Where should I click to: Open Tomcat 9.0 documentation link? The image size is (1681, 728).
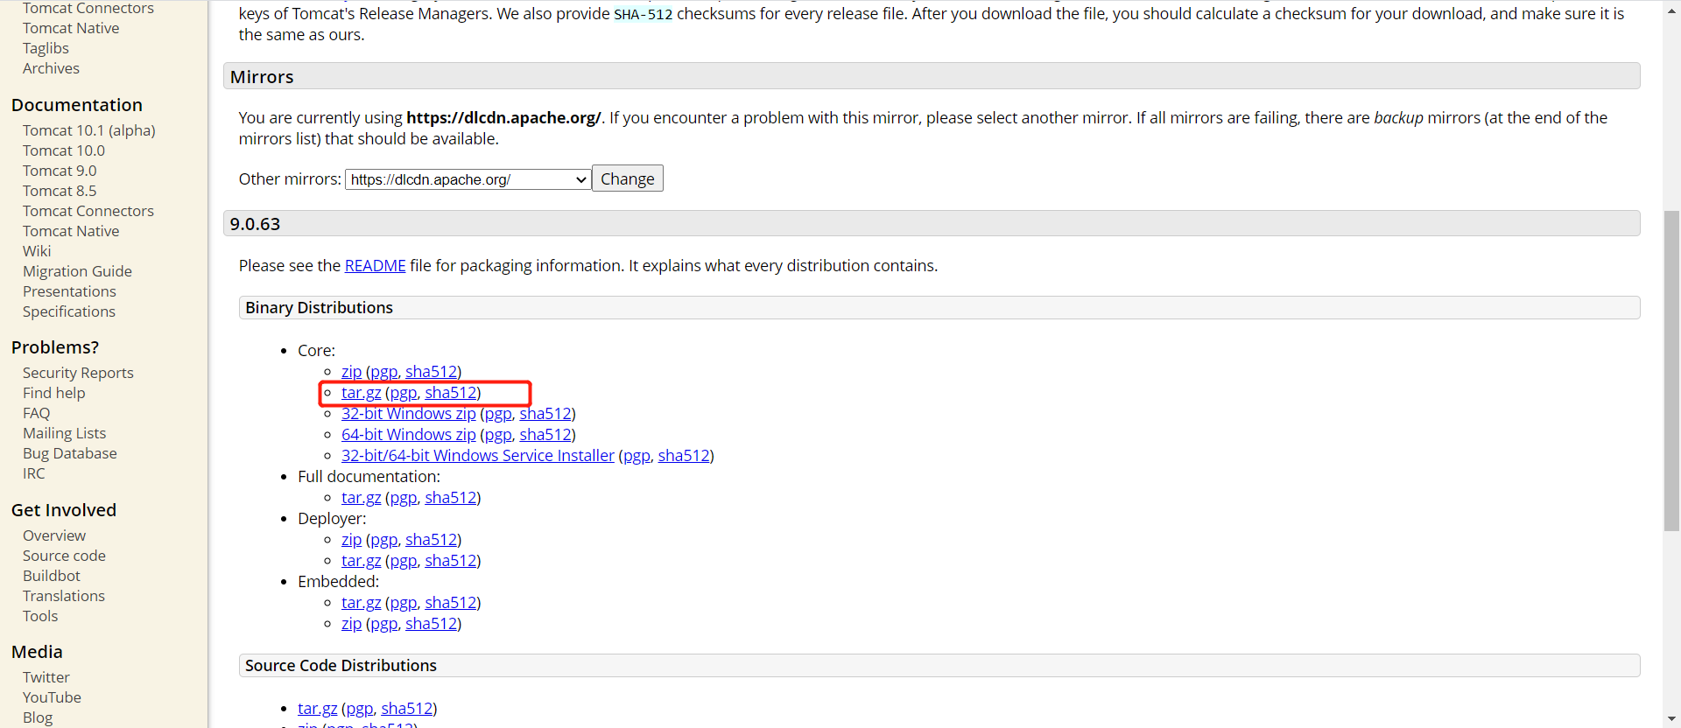click(60, 171)
